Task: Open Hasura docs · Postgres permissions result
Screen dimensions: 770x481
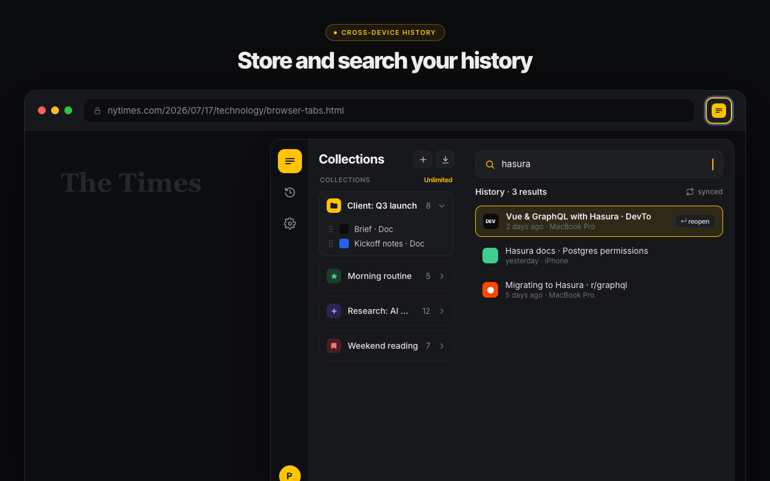Action: (599, 256)
